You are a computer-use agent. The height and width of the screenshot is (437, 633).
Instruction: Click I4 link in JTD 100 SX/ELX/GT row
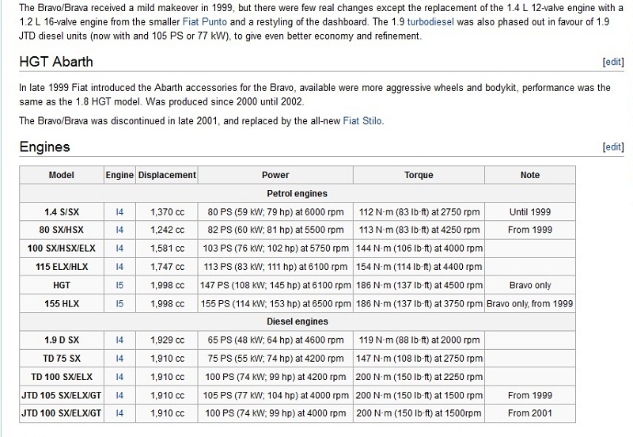click(119, 413)
